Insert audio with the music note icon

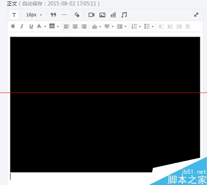tap(124, 15)
